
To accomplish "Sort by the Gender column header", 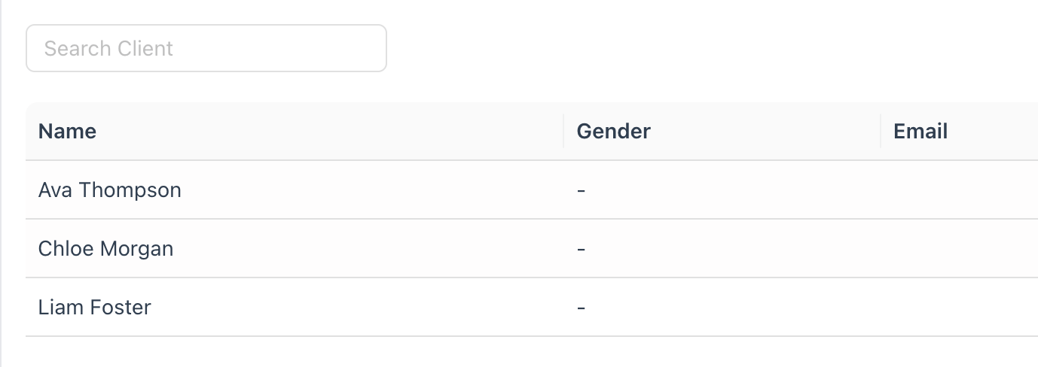I will pyautogui.click(x=613, y=132).
